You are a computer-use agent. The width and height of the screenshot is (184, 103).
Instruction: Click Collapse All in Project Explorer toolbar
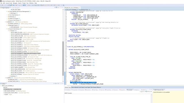pyautogui.click(x=55, y=7)
